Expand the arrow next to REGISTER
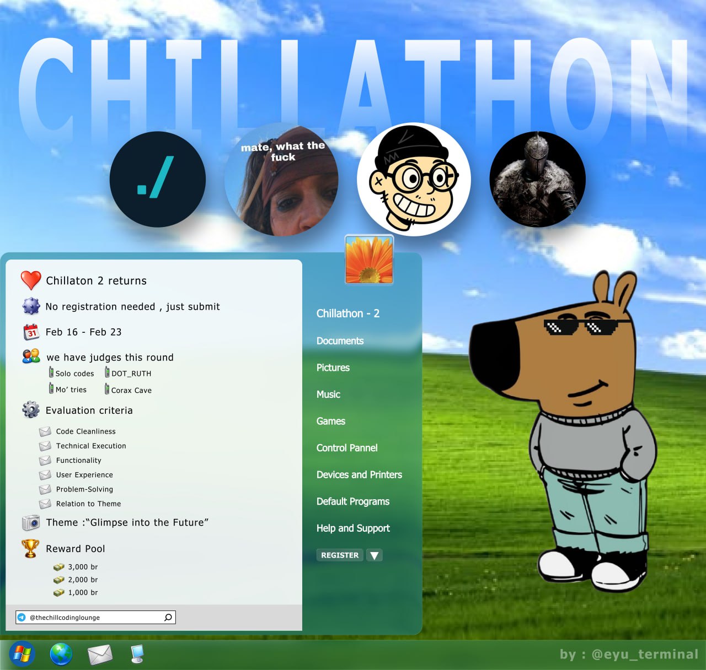 click(x=375, y=555)
